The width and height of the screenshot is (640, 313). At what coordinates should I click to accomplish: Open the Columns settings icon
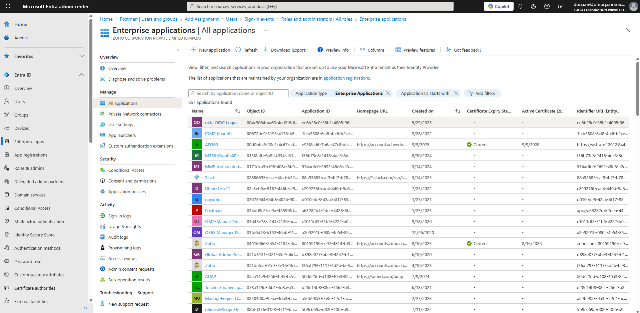(x=363, y=50)
